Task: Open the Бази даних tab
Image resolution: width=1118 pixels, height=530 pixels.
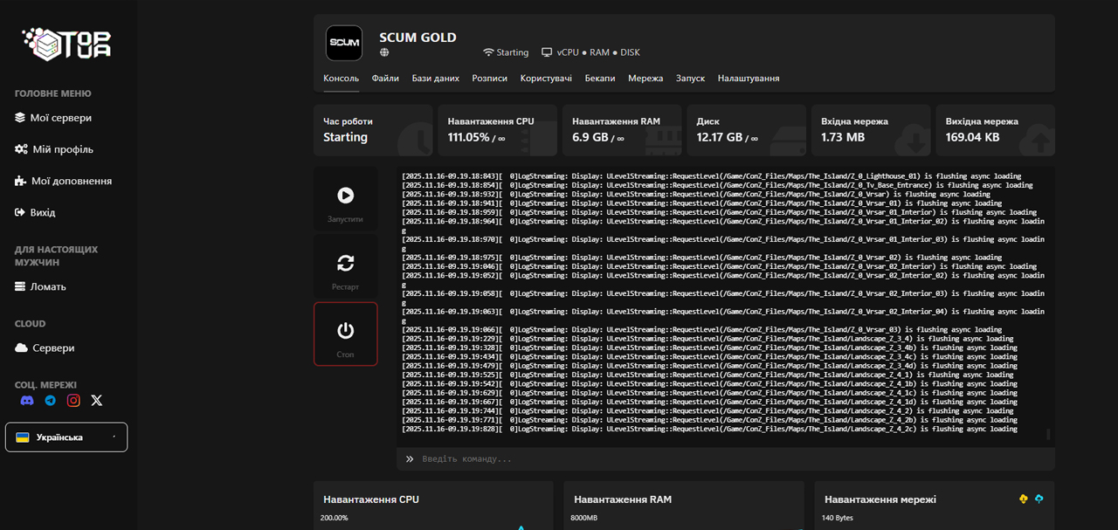Action: 435,79
